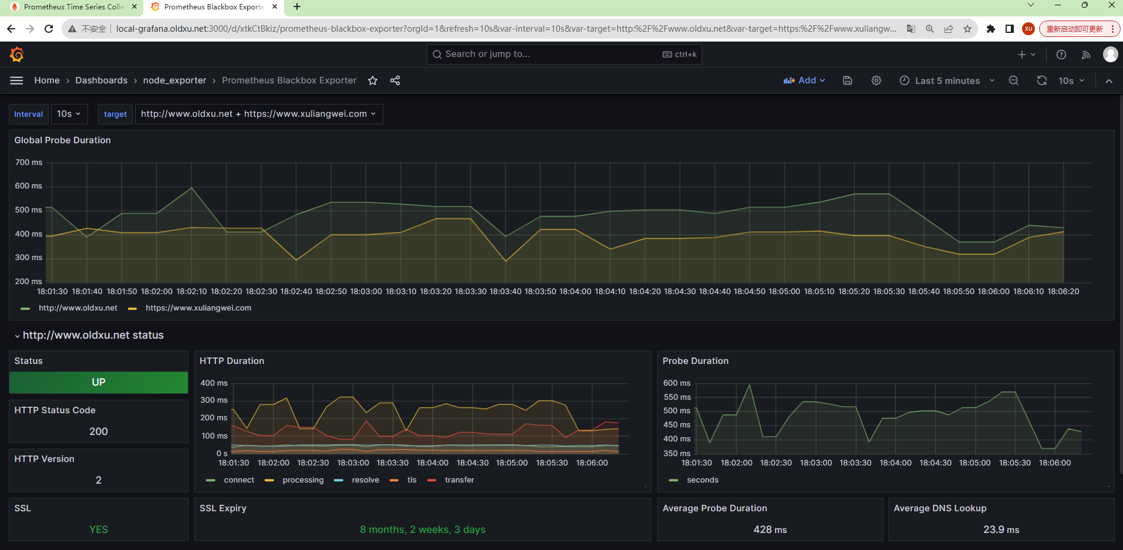Collapse the top toolbar with the chevron

pos(1109,81)
